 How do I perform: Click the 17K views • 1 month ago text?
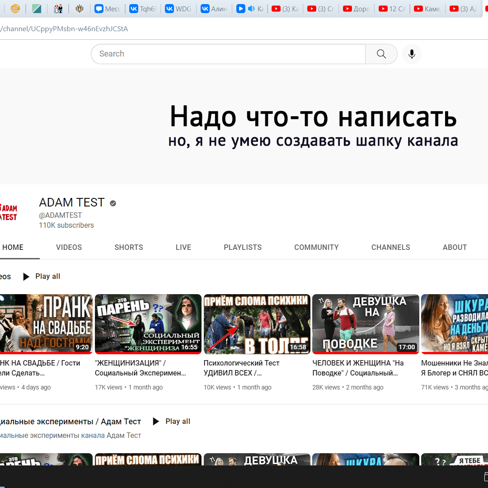tap(129, 388)
